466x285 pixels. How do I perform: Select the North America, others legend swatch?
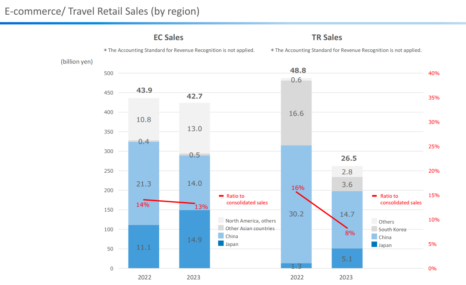pyautogui.click(x=221, y=220)
